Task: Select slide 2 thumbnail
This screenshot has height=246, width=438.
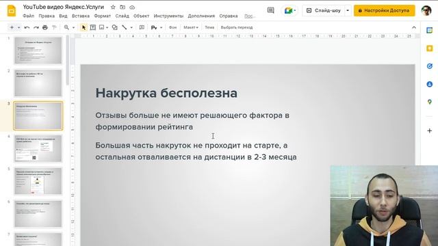Action: tap(38, 83)
